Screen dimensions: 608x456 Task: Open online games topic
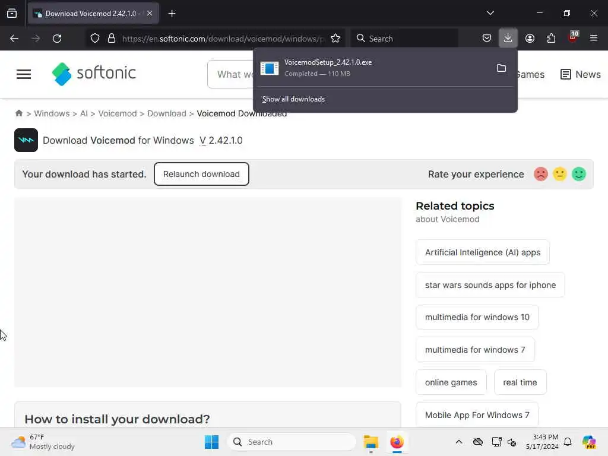451,382
